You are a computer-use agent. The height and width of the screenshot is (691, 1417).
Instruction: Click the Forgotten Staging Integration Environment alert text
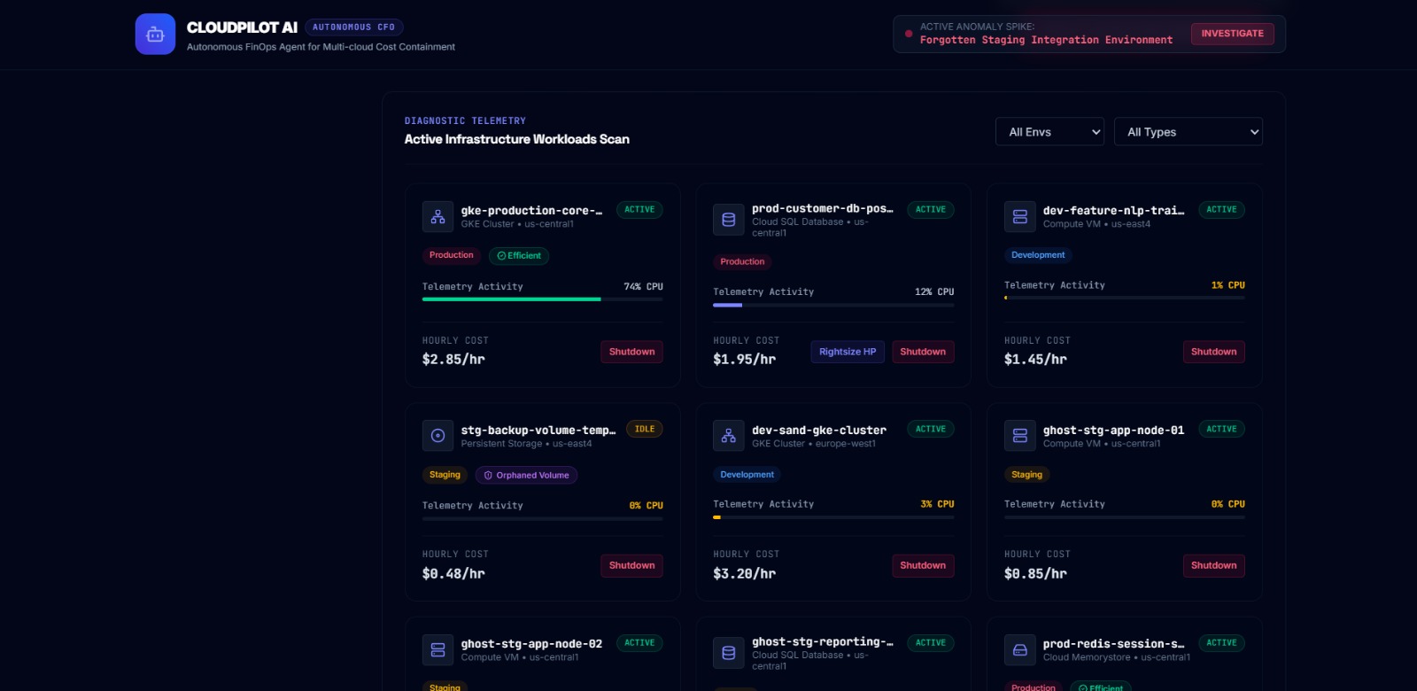pos(1046,40)
